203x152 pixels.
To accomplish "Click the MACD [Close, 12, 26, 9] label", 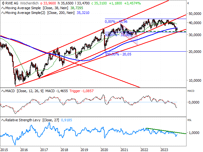I will pyautogui.click(x=24, y=91).
